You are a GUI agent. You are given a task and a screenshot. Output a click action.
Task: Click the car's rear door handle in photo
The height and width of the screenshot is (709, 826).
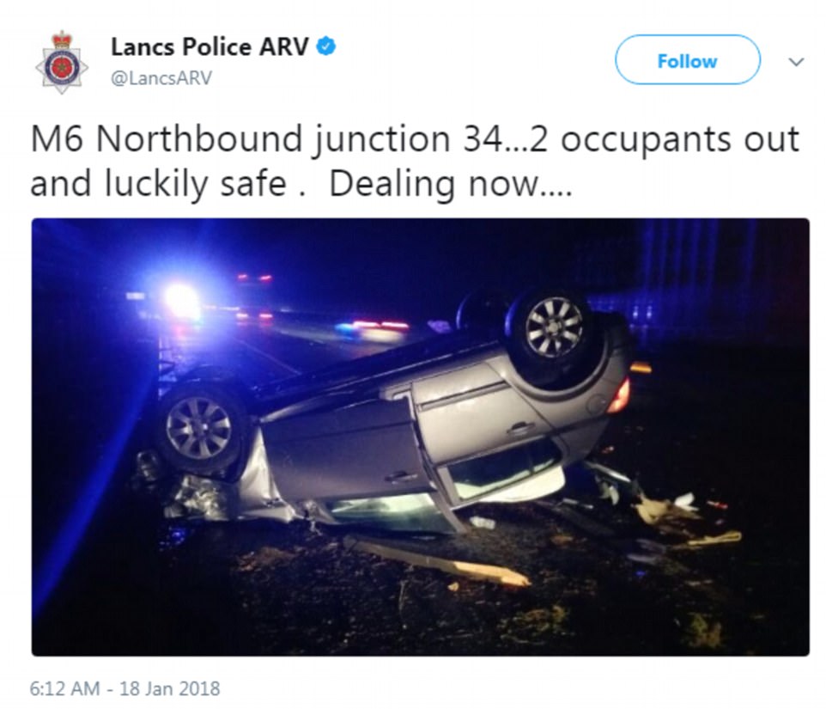point(519,427)
